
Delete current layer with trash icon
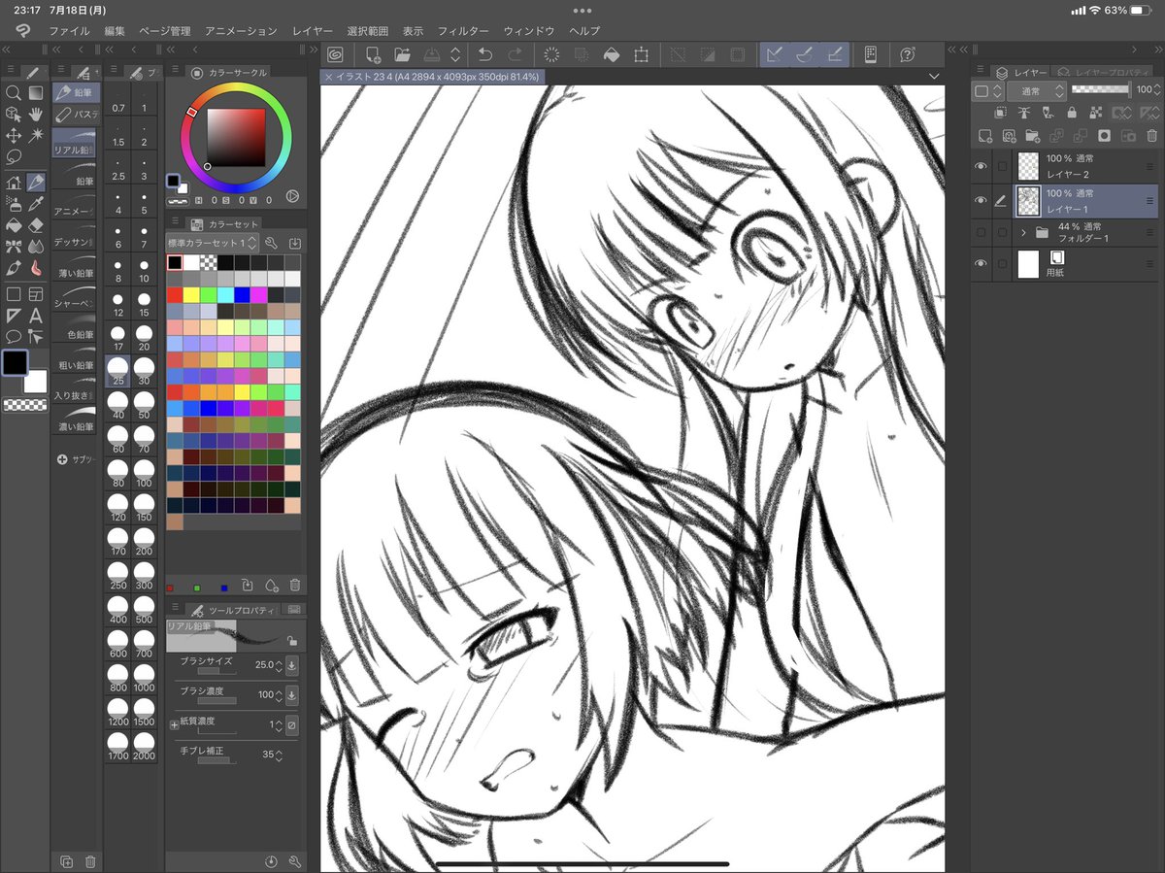point(1152,136)
